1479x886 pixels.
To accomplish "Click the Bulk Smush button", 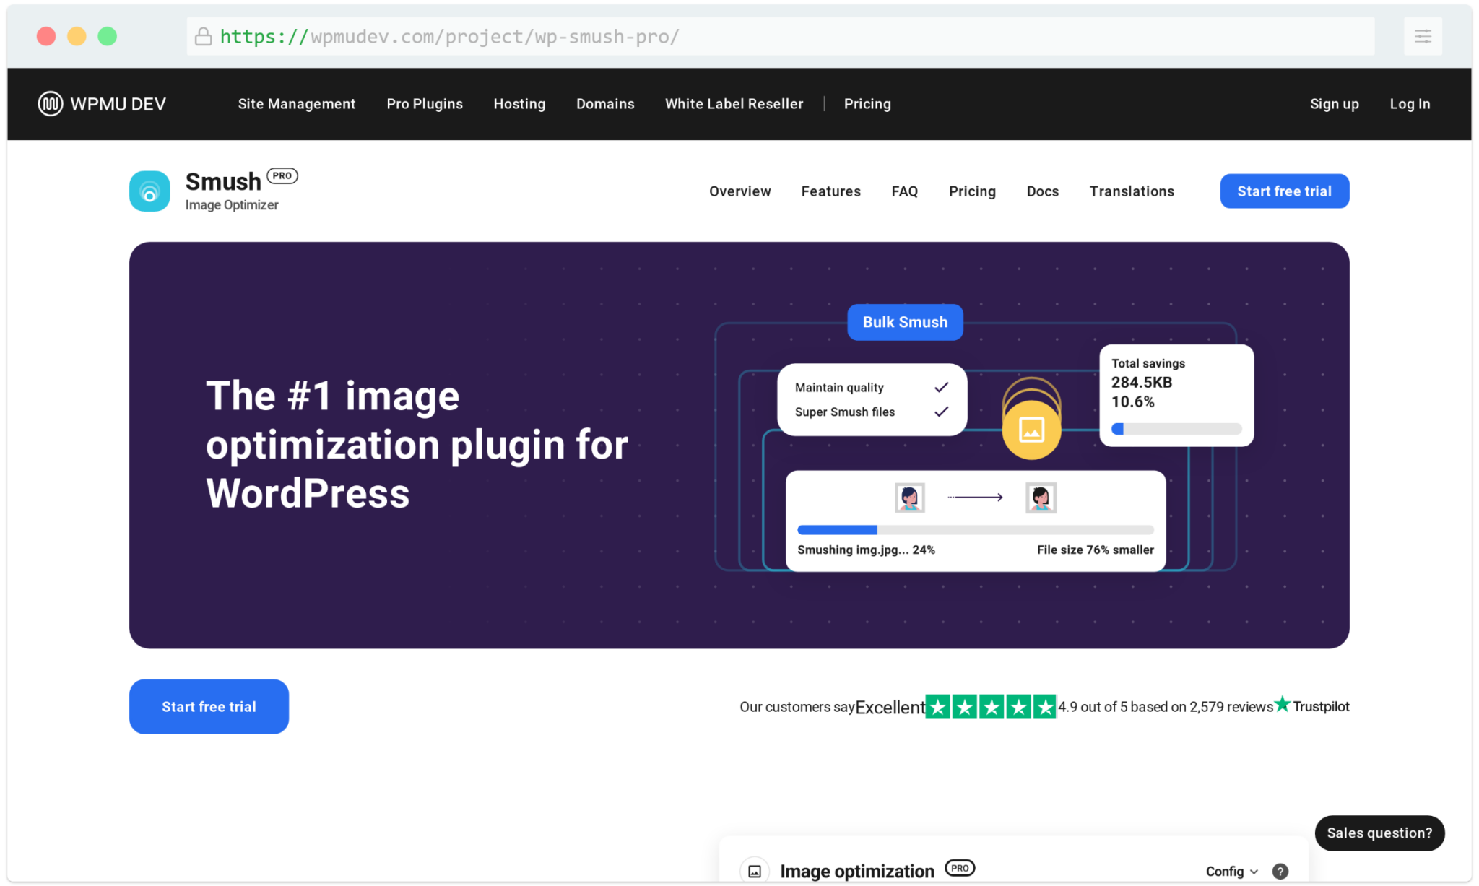I will 905,322.
